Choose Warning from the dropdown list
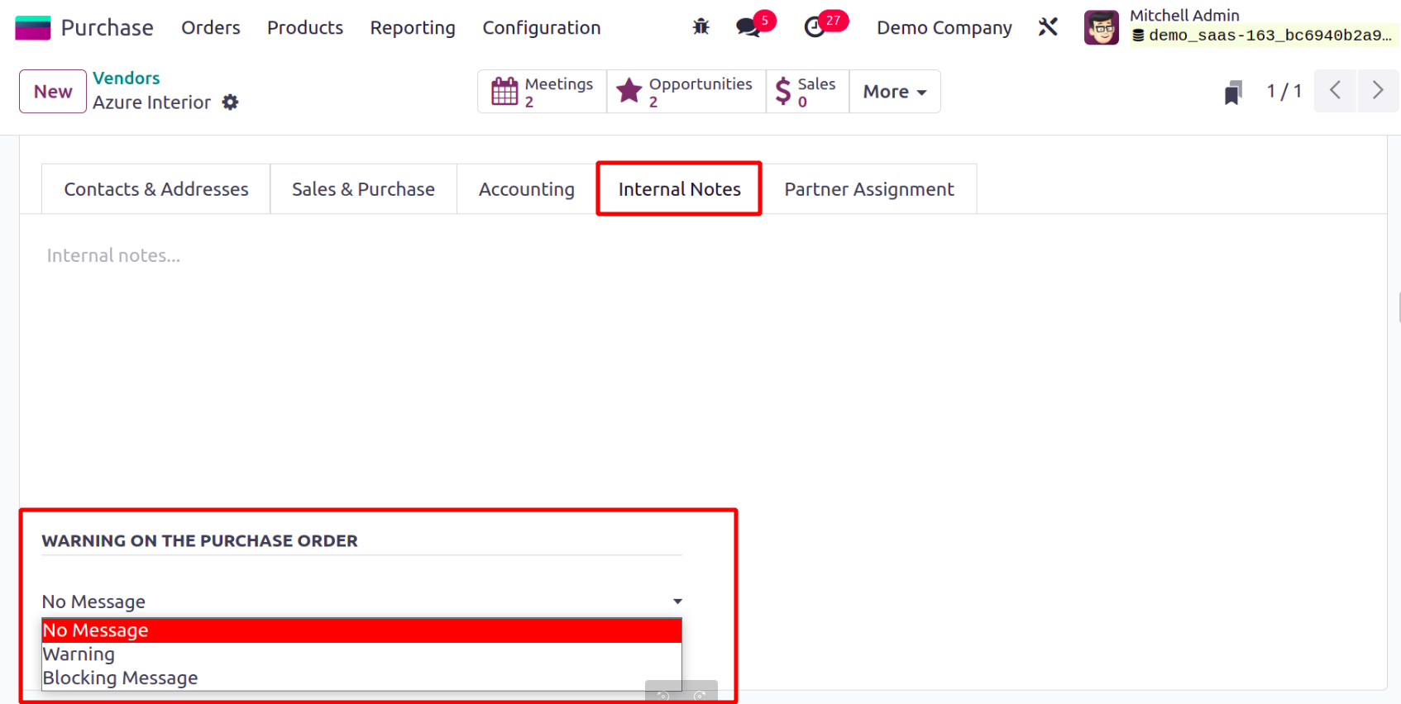The width and height of the screenshot is (1401, 704). tap(79, 654)
